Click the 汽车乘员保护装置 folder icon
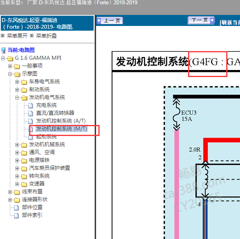The width and height of the screenshot is (240, 239). [24, 169]
